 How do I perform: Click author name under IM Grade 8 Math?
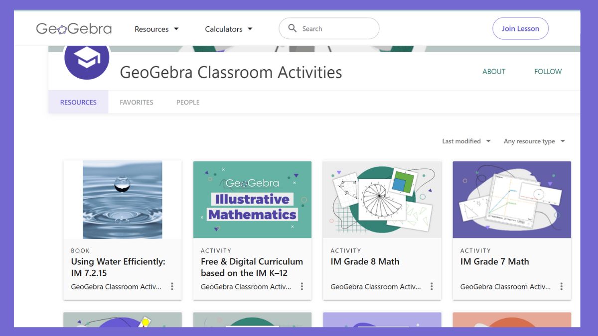376,287
